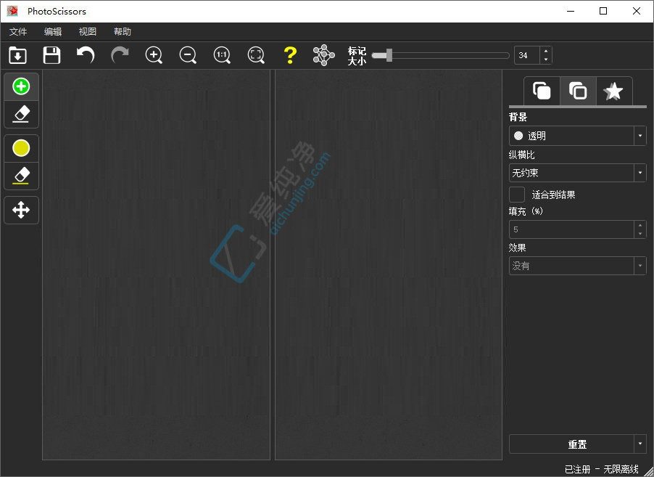
Task: Open the 文件 menu
Action: [x=18, y=32]
